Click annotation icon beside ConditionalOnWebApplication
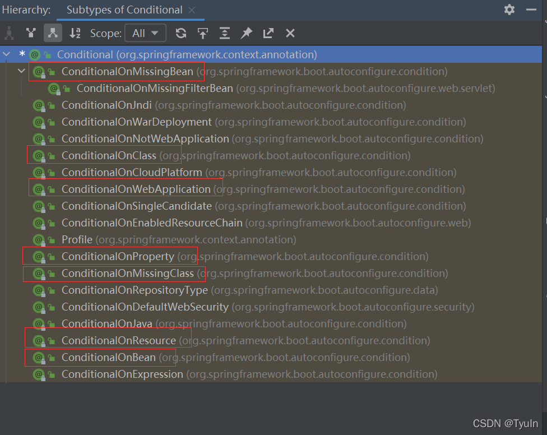Screen dimensions: 547x435 pos(39,189)
